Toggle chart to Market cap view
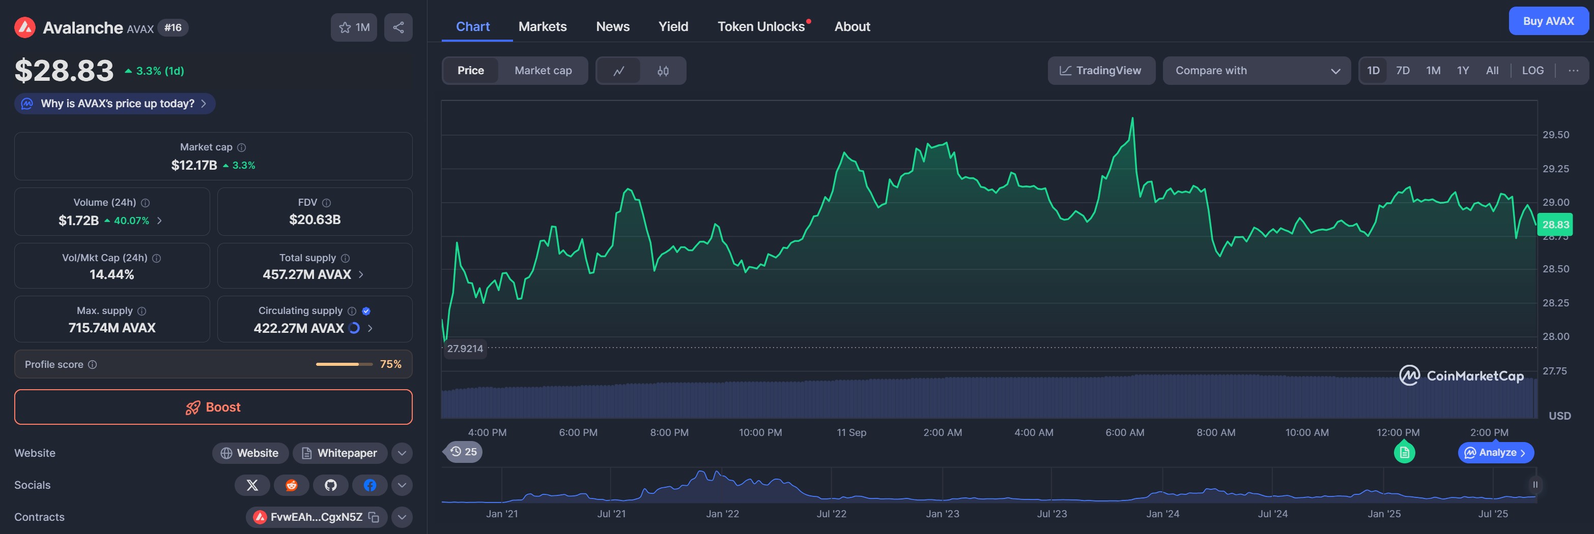The height and width of the screenshot is (534, 1594). click(543, 71)
